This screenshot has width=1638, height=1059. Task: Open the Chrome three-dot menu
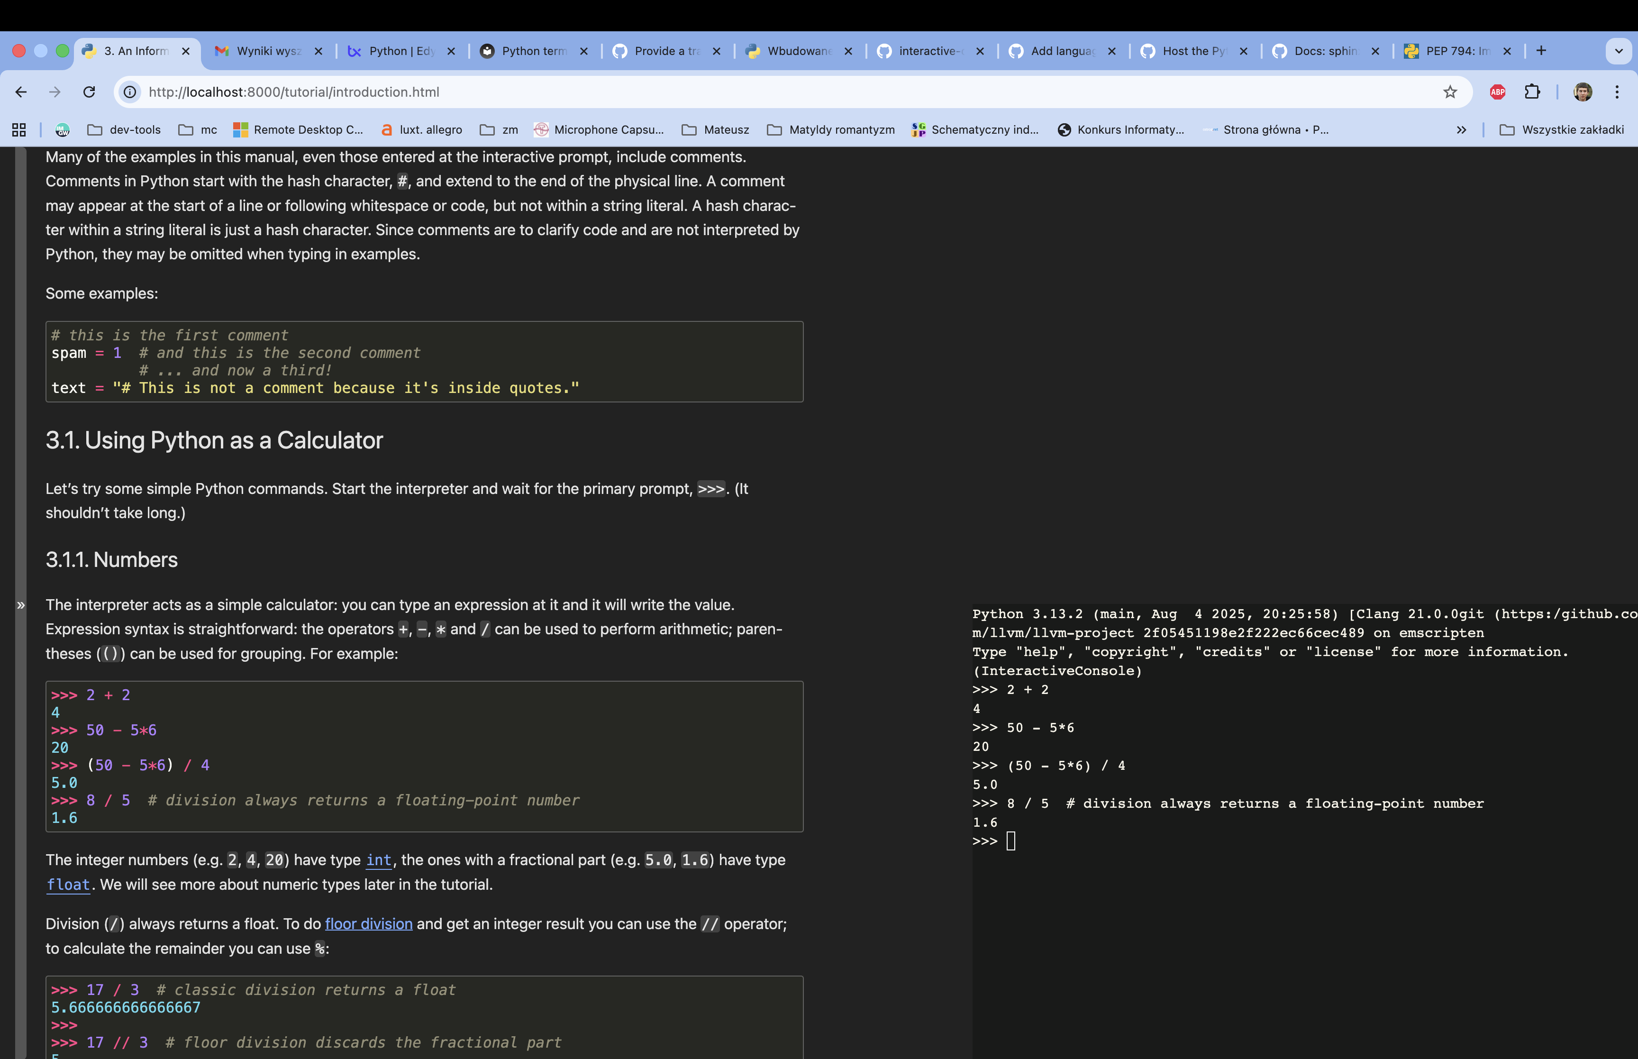point(1617,92)
